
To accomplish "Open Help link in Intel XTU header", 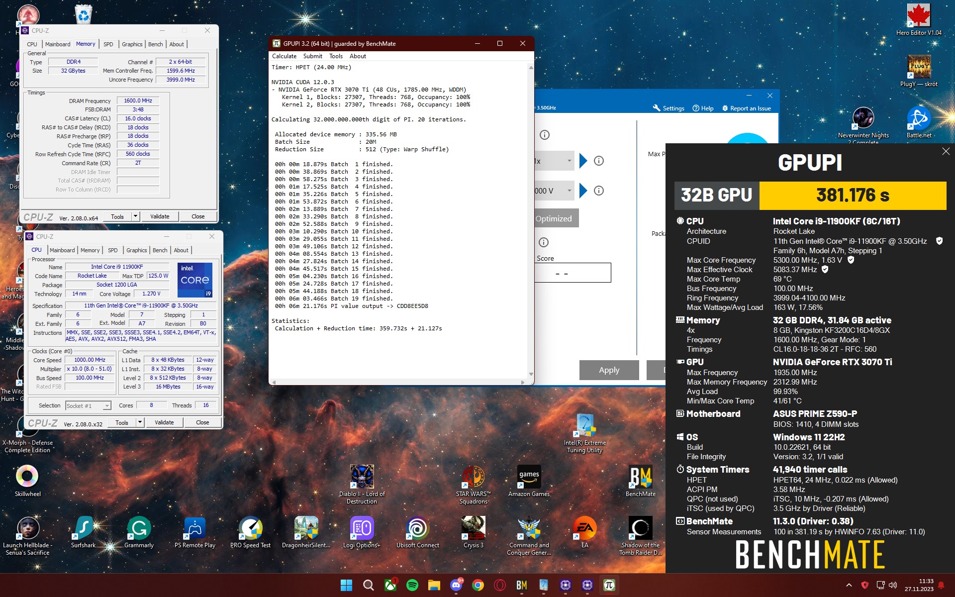I will pos(703,108).
